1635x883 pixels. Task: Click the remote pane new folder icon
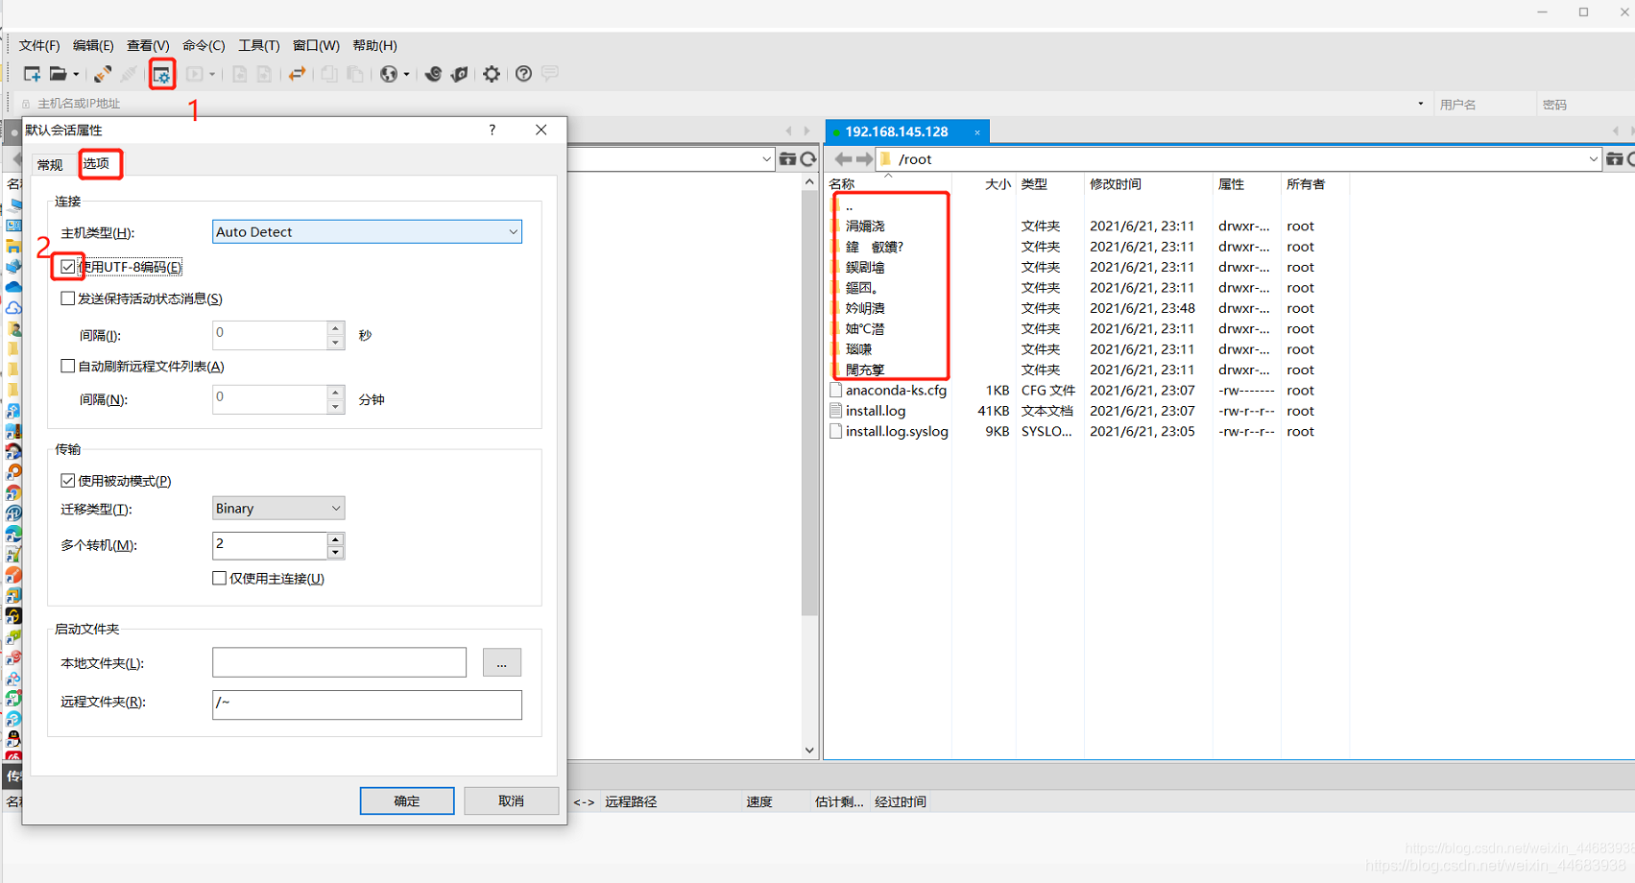coord(1615,159)
